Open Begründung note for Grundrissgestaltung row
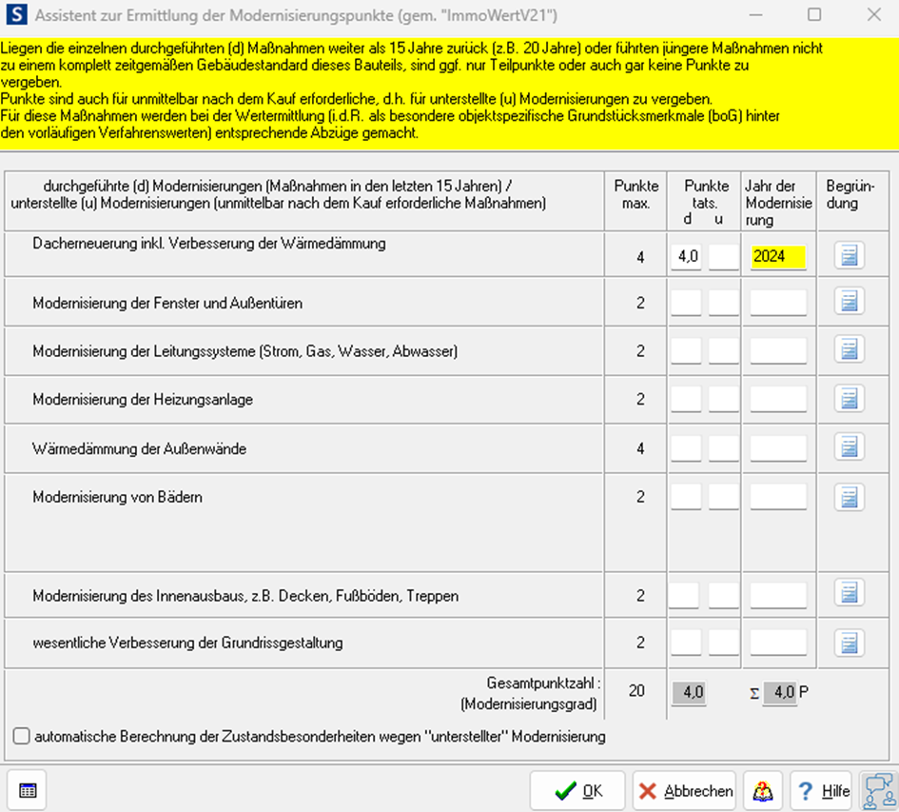This screenshot has height=812, width=899. [850, 643]
